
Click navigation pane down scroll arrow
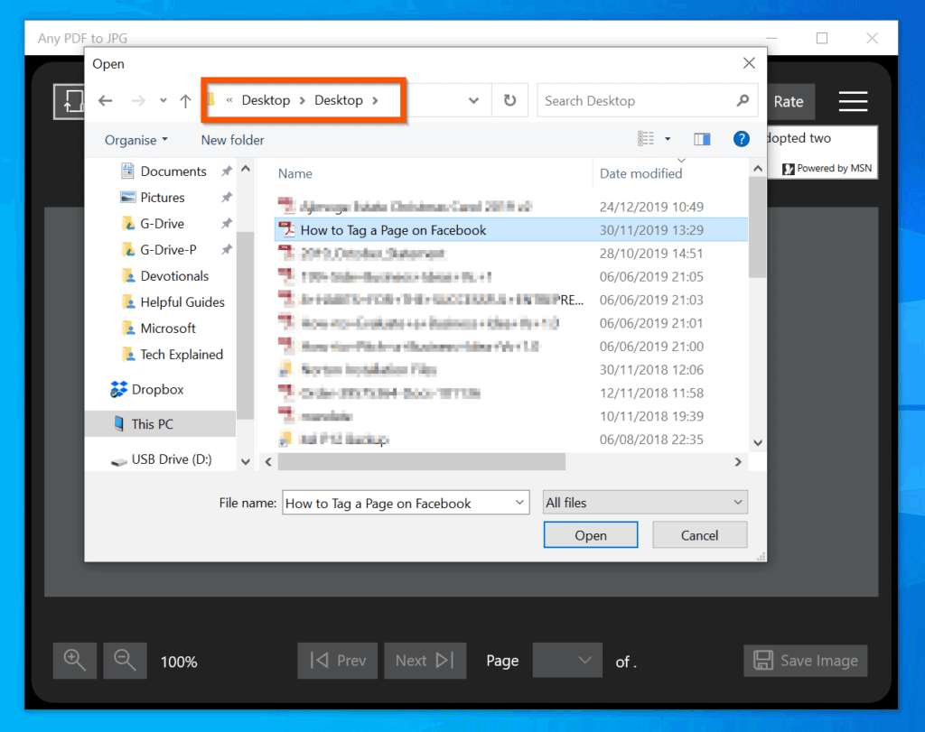(246, 461)
